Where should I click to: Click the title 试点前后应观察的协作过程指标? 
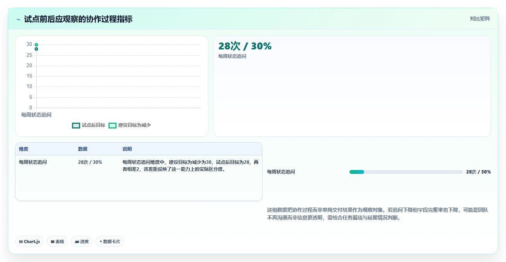coord(78,19)
